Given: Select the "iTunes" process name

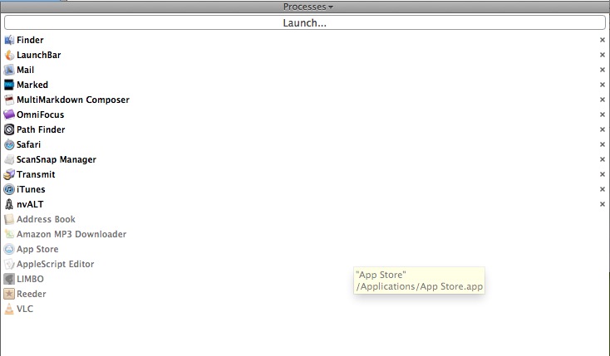Looking at the screenshot, I should point(31,189).
